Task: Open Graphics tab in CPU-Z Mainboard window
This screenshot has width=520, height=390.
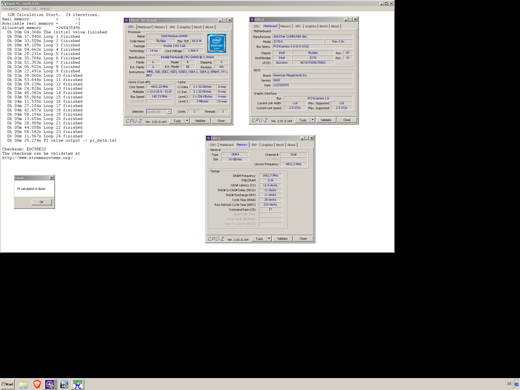Action: point(311,26)
